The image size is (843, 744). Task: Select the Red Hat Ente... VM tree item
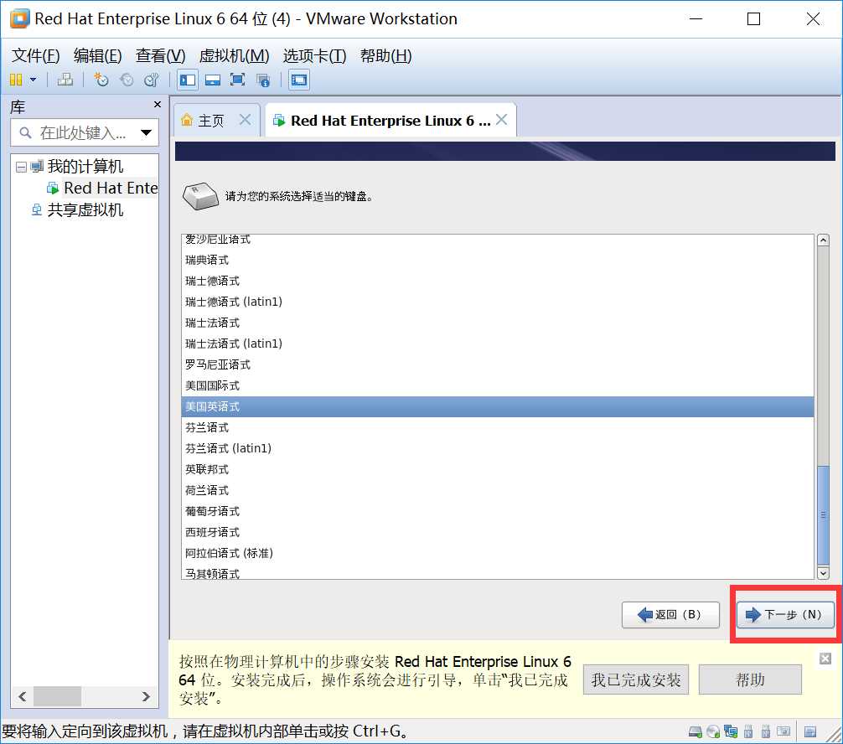[111, 188]
